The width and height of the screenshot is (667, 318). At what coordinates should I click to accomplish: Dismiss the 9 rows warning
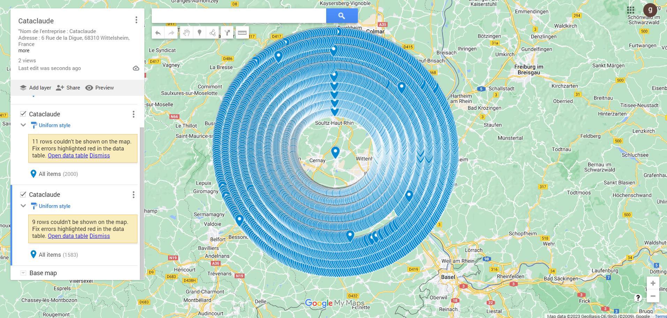tap(100, 236)
